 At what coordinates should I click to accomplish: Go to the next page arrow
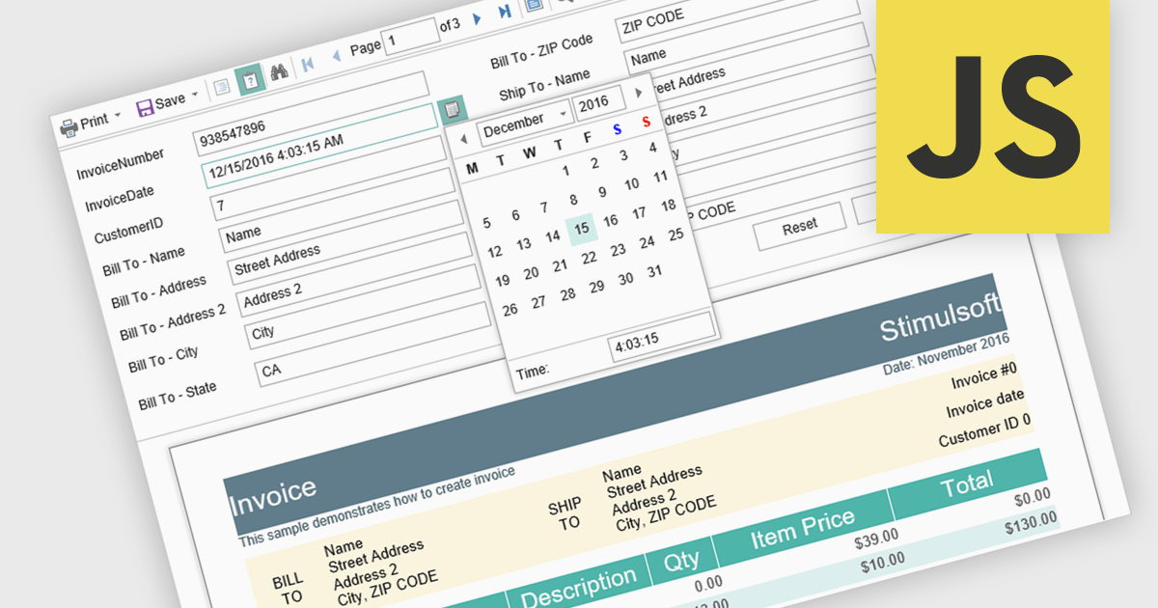click(477, 19)
